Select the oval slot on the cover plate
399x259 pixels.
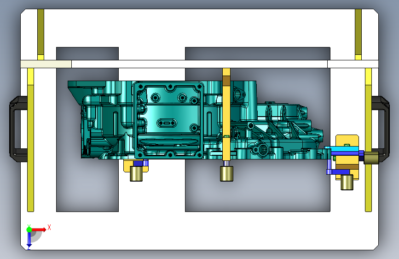pos(167,123)
